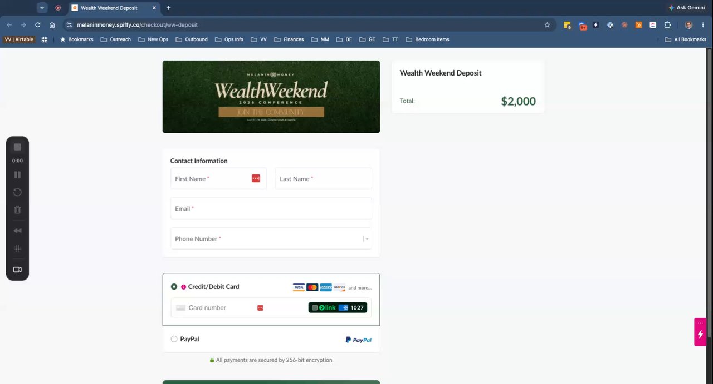
Task: Open the Bedroom Items bookmarks folder
Action: click(x=427, y=39)
